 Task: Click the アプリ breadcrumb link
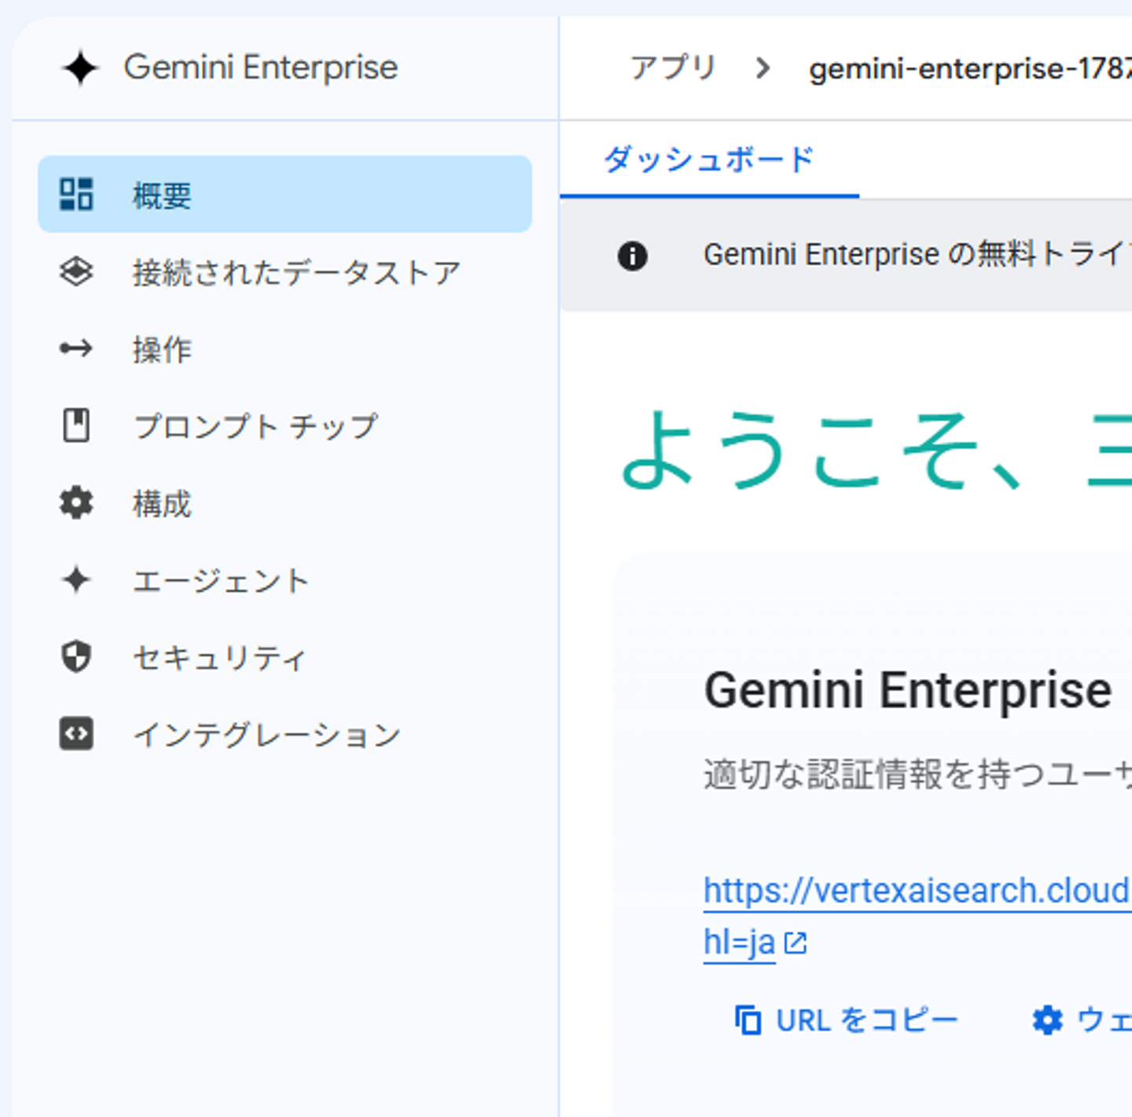[673, 68]
